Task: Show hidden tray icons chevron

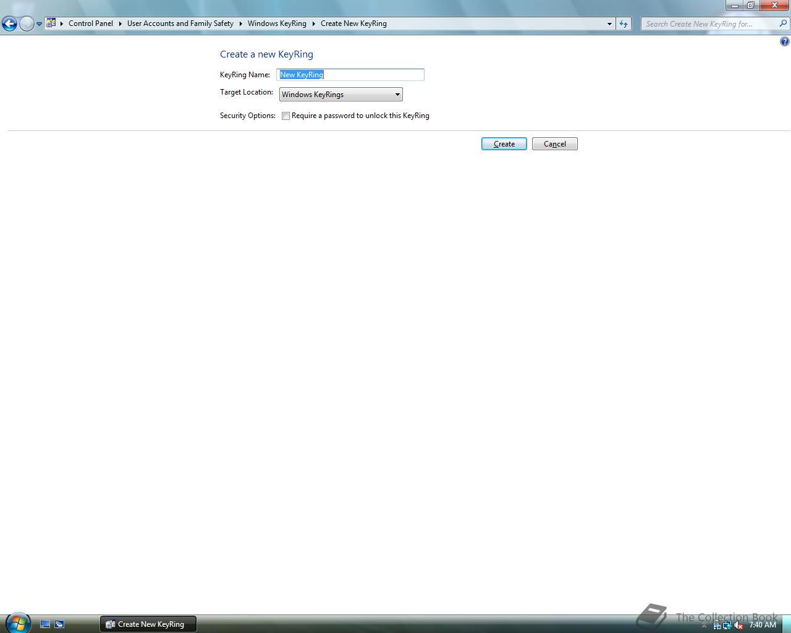Action: (x=704, y=626)
